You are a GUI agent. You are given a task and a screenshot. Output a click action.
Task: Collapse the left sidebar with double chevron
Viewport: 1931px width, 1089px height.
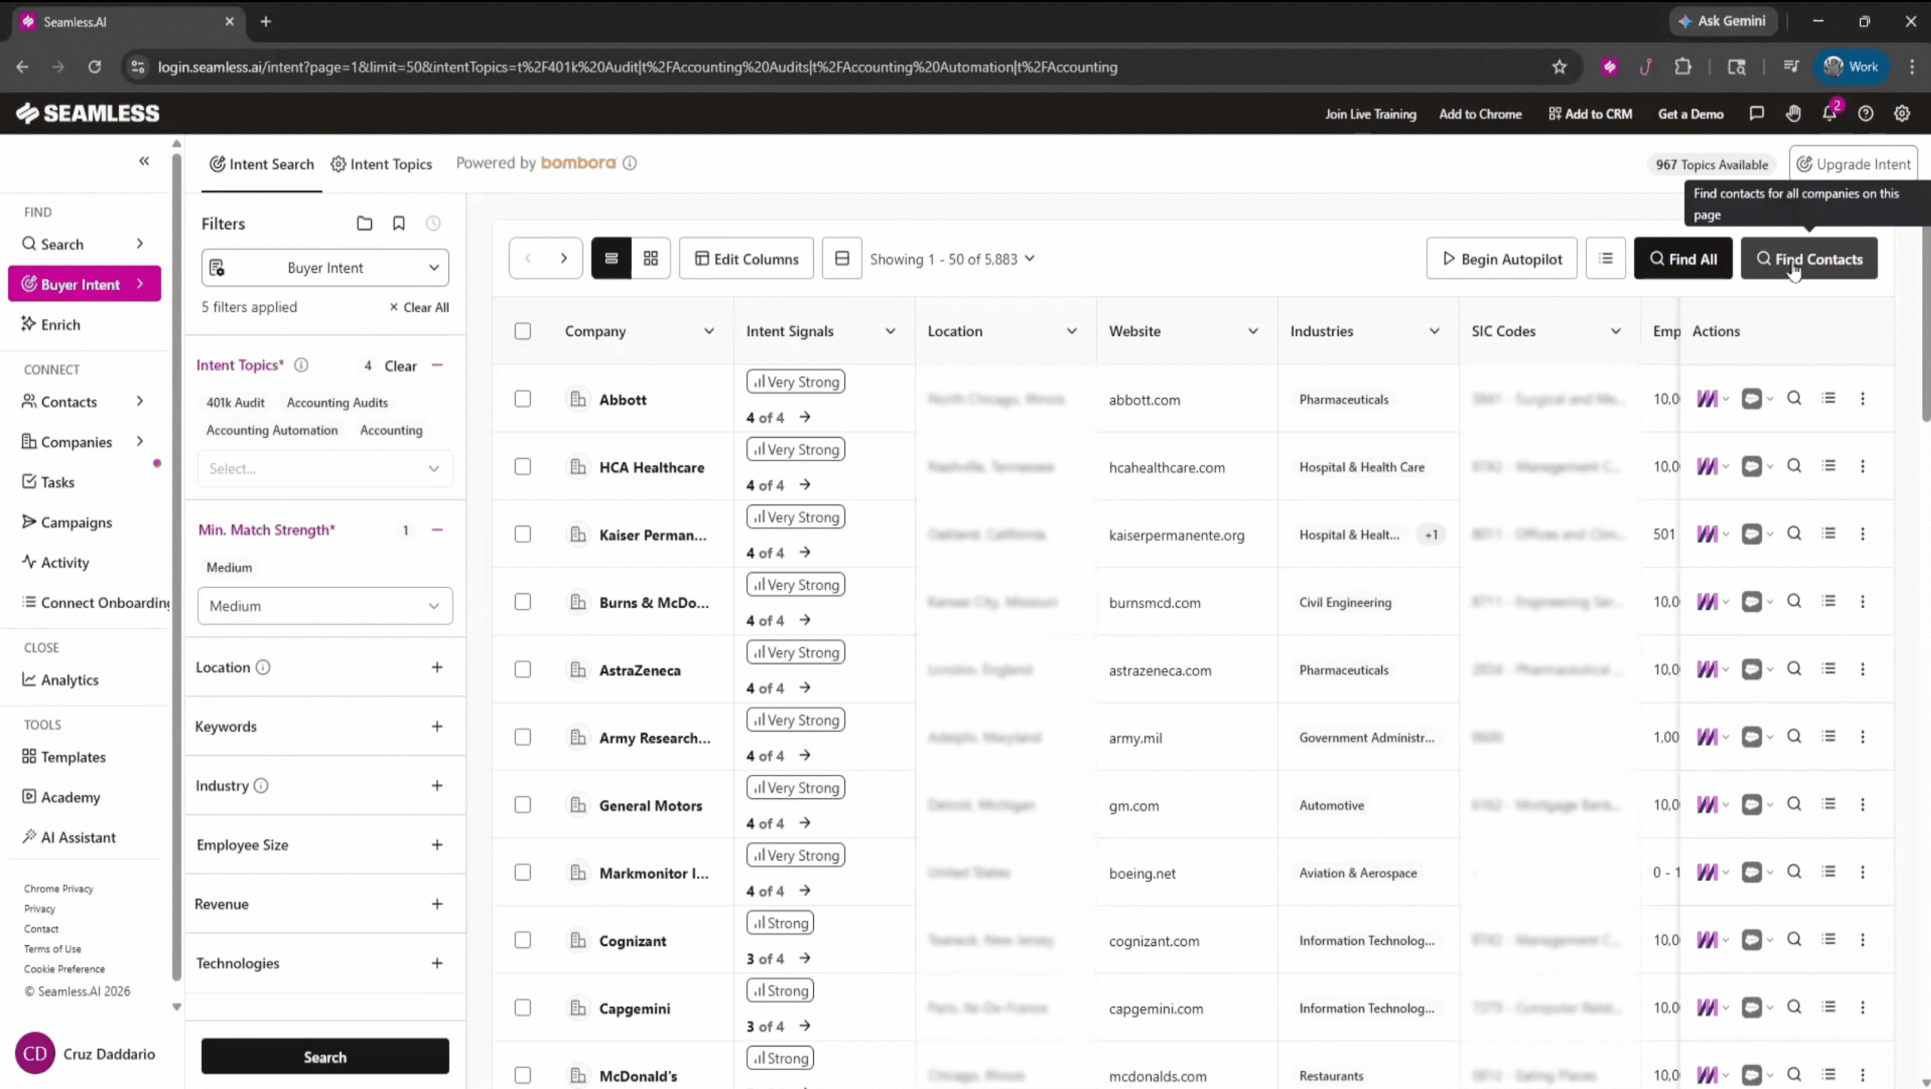point(144,161)
